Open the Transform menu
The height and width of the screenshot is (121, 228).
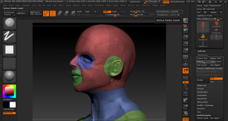point(146,5)
